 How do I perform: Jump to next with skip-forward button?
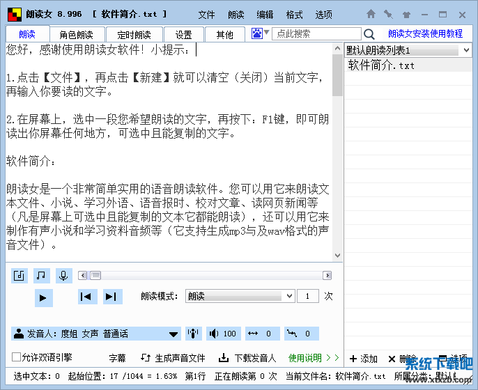(x=112, y=297)
